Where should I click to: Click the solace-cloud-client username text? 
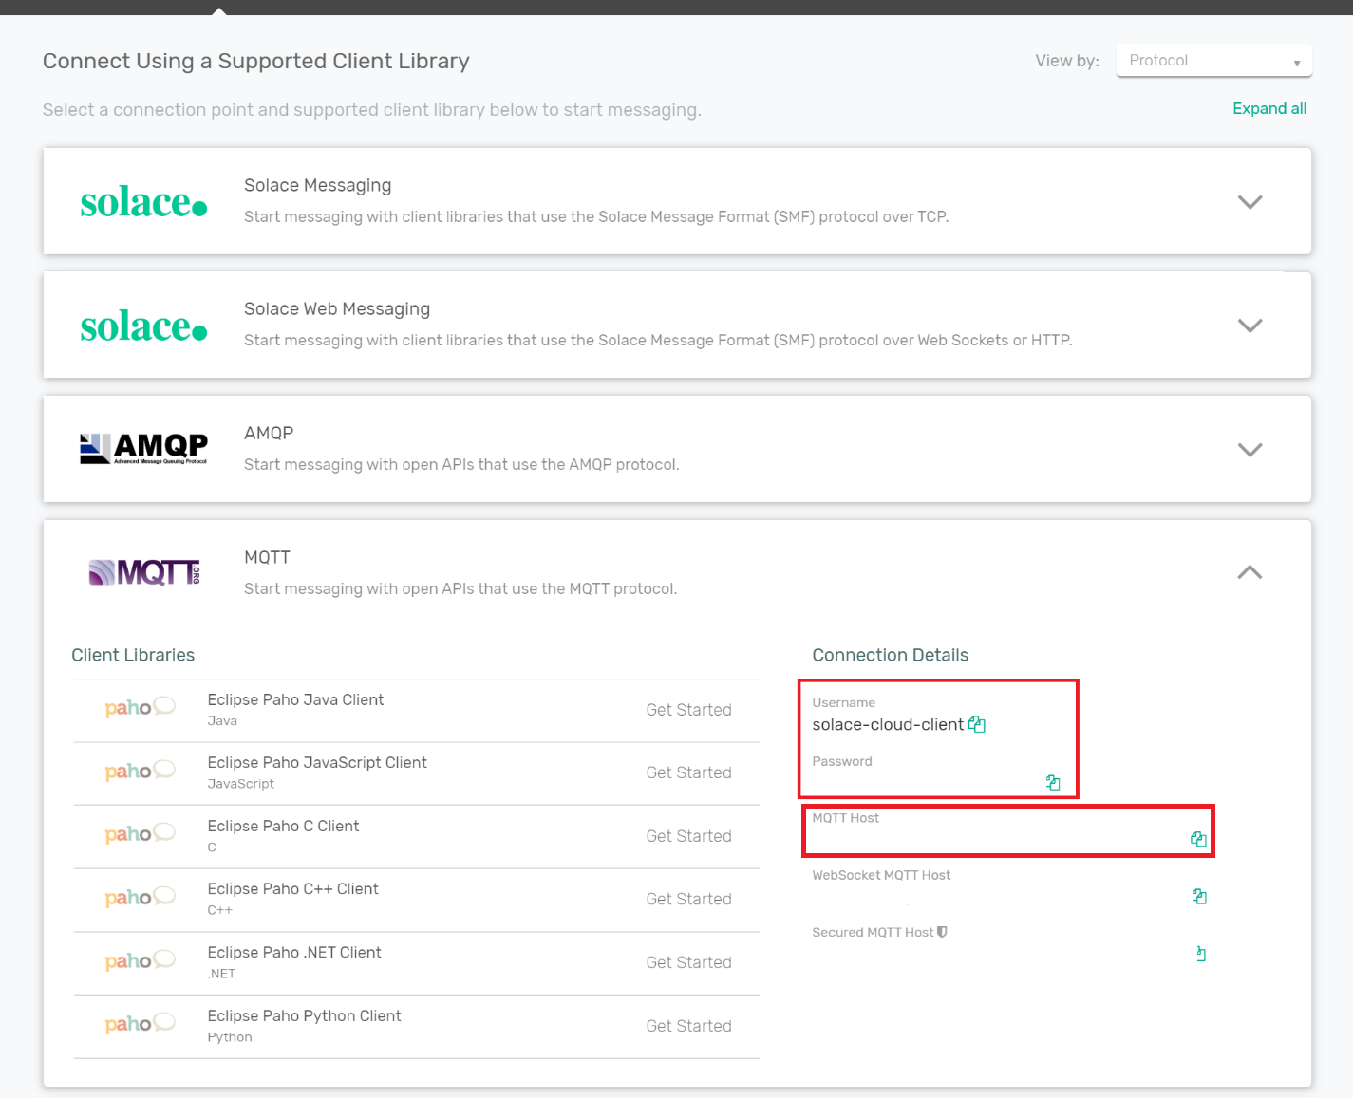[888, 724]
